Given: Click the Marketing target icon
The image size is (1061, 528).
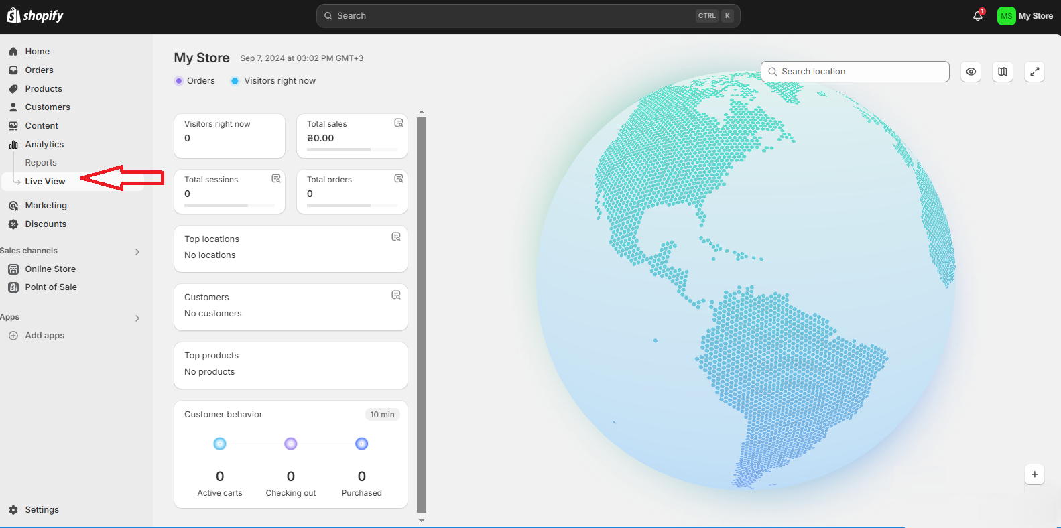Looking at the screenshot, I should [13, 206].
